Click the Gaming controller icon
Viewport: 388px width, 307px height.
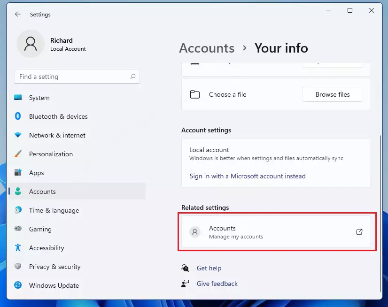18,229
